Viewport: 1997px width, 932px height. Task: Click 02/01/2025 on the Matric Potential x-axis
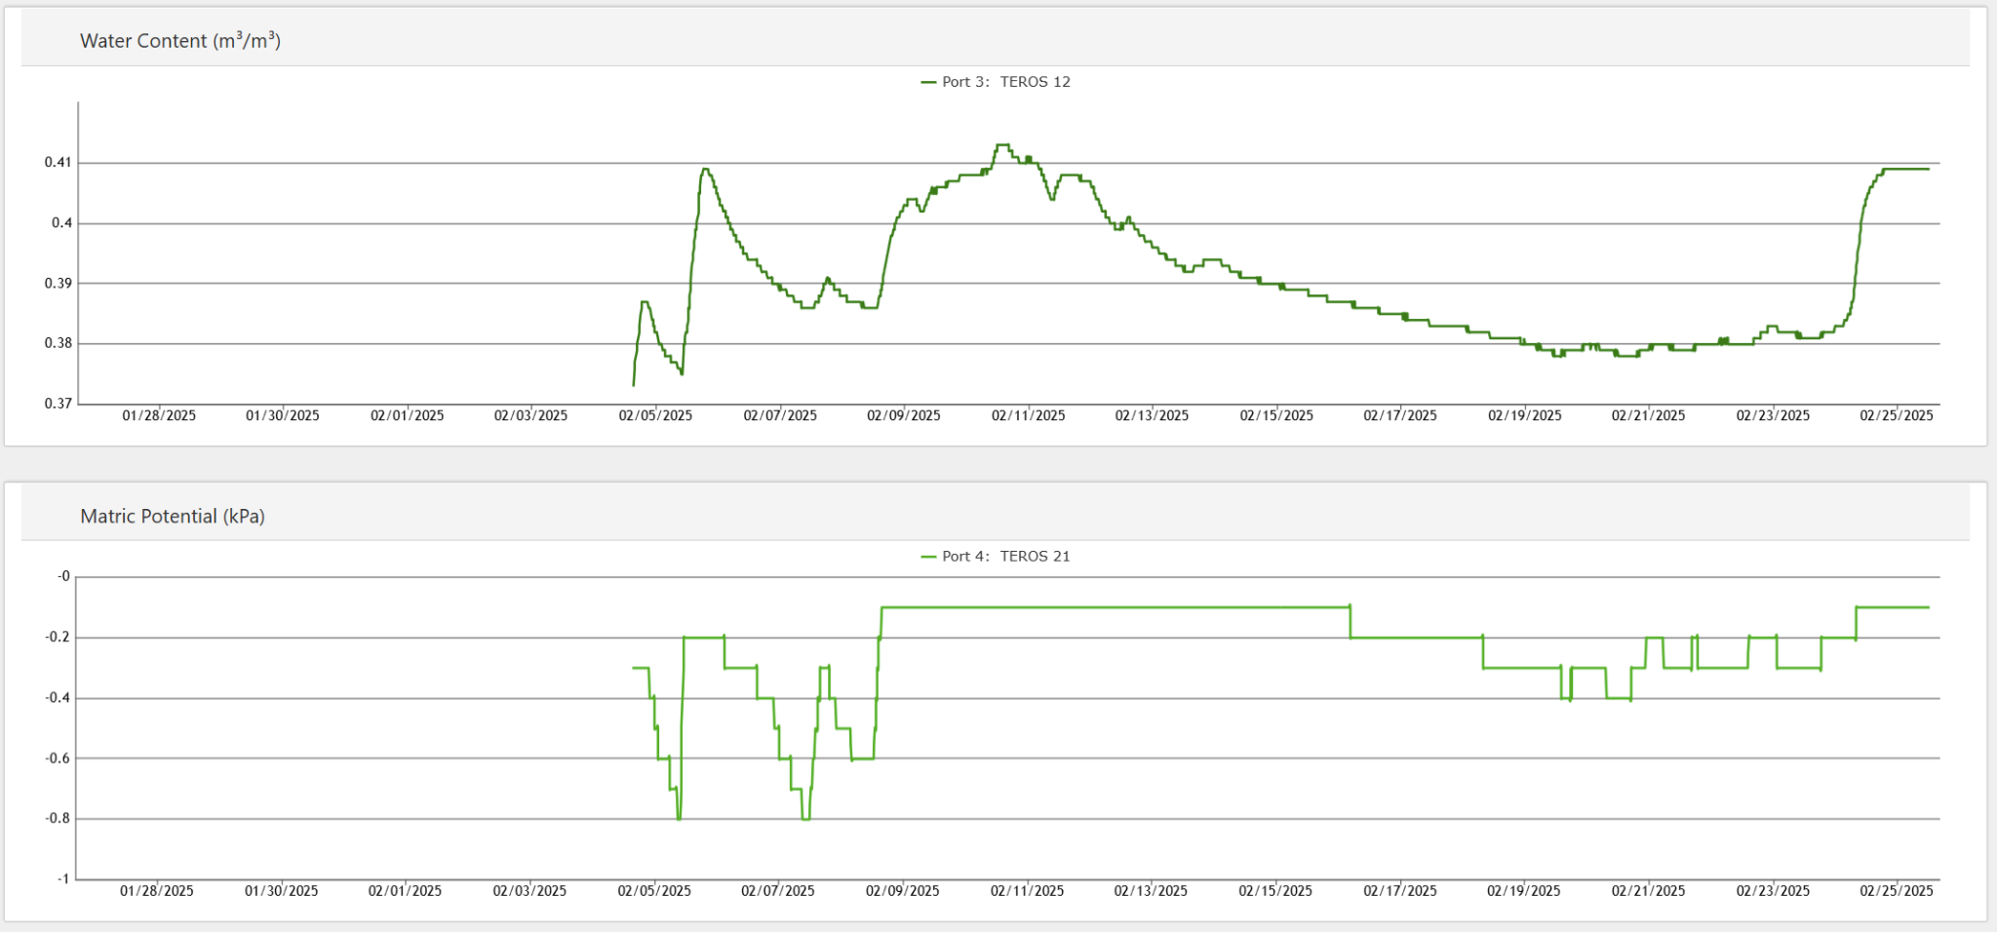[x=405, y=891]
